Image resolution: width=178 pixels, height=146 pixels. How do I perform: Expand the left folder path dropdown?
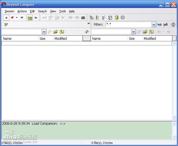tap(44, 32)
